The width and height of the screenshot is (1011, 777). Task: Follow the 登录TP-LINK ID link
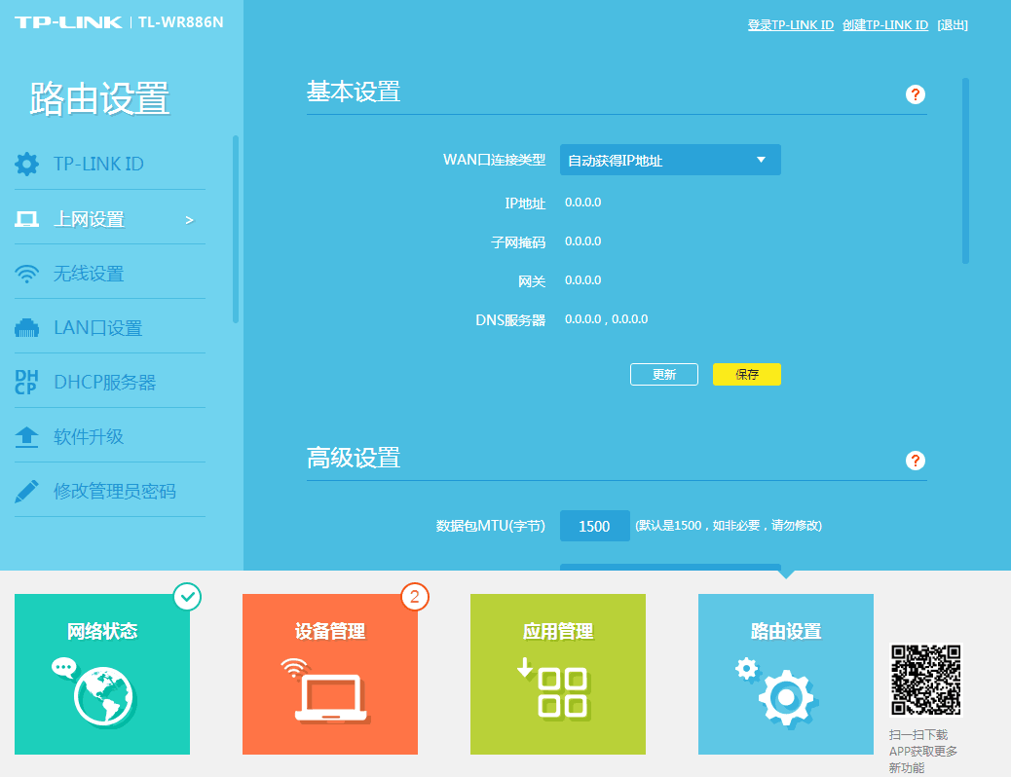click(x=790, y=25)
